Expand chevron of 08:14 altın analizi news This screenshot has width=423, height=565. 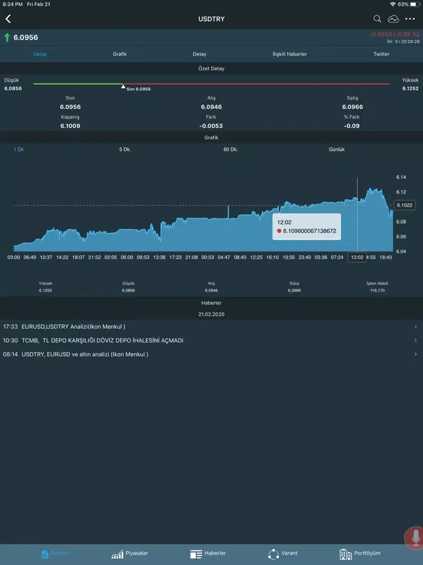click(416, 355)
